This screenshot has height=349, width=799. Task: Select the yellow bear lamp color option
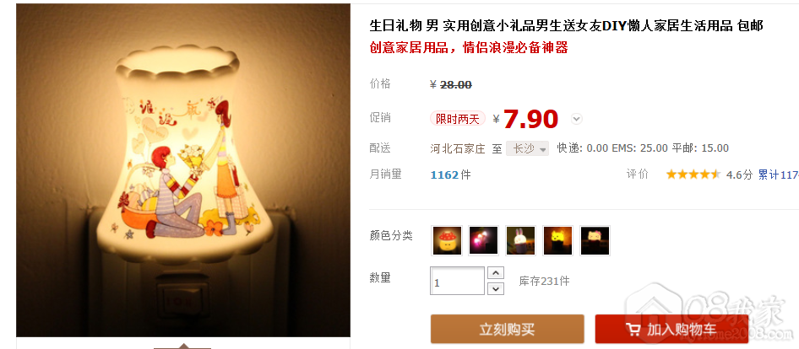558,240
